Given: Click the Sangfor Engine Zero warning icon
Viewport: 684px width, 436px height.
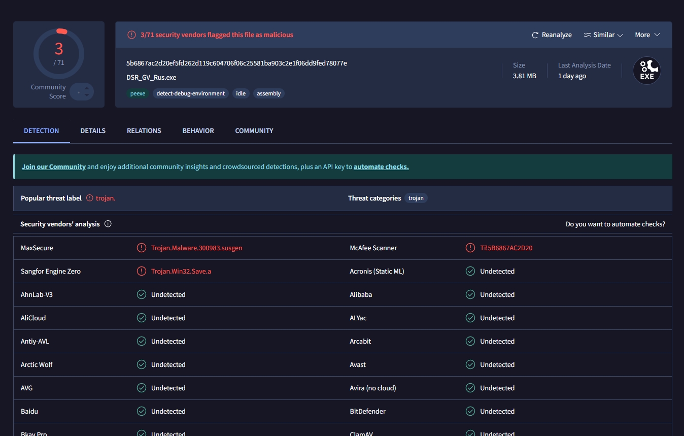Looking at the screenshot, I should tap(142, 271).
